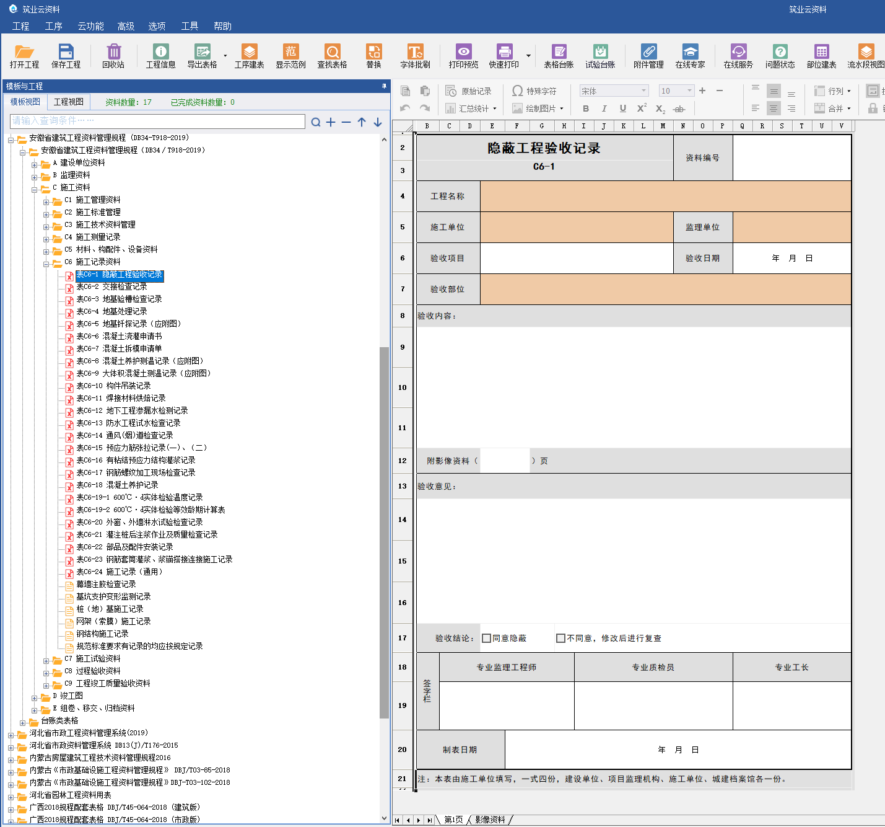The height and width of the screenshot is (827, 885).
Task: Open the 回收站 recycle bin
Action: [x=113, y=56]
